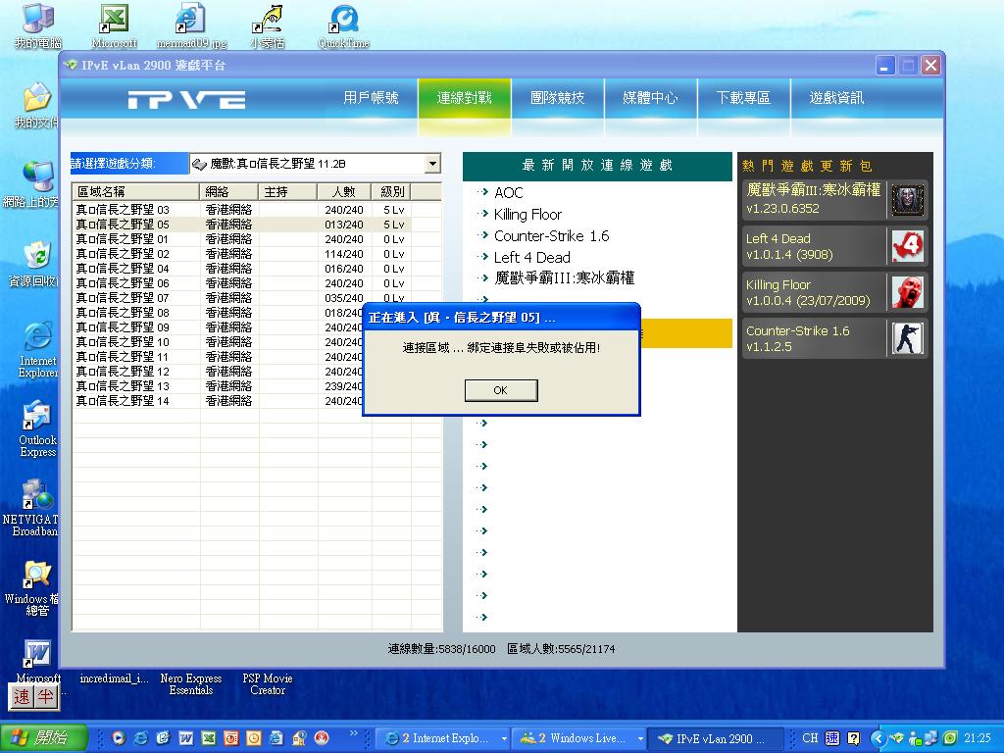
Task: Click the Counter-Strike 1.6 update icon
Action: (907, 338)
